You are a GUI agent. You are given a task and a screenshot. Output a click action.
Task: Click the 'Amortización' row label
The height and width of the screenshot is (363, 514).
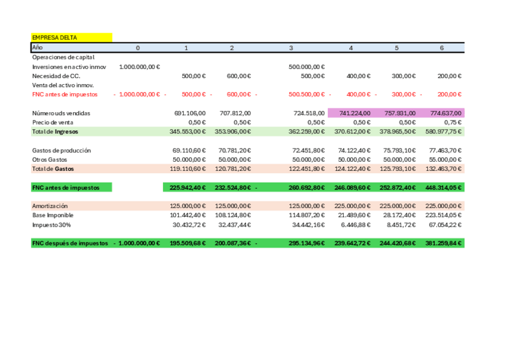[x=50, y=206]
